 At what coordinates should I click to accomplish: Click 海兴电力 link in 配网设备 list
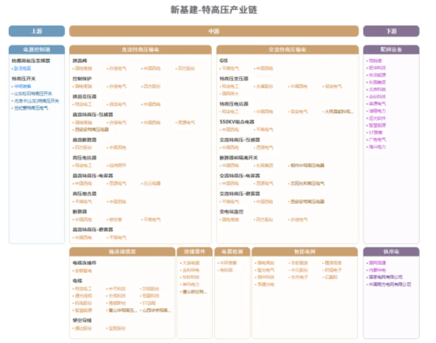click(377, 147)
